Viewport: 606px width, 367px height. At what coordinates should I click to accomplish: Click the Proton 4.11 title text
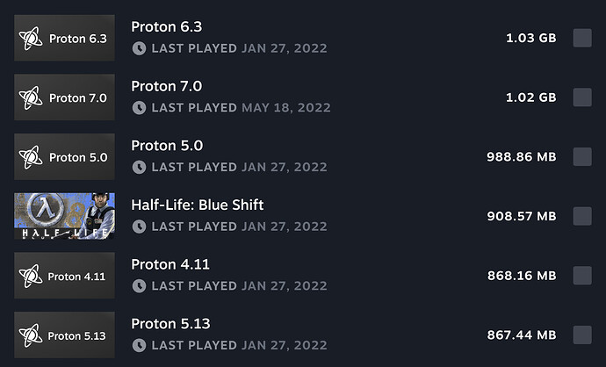[170, 264]
